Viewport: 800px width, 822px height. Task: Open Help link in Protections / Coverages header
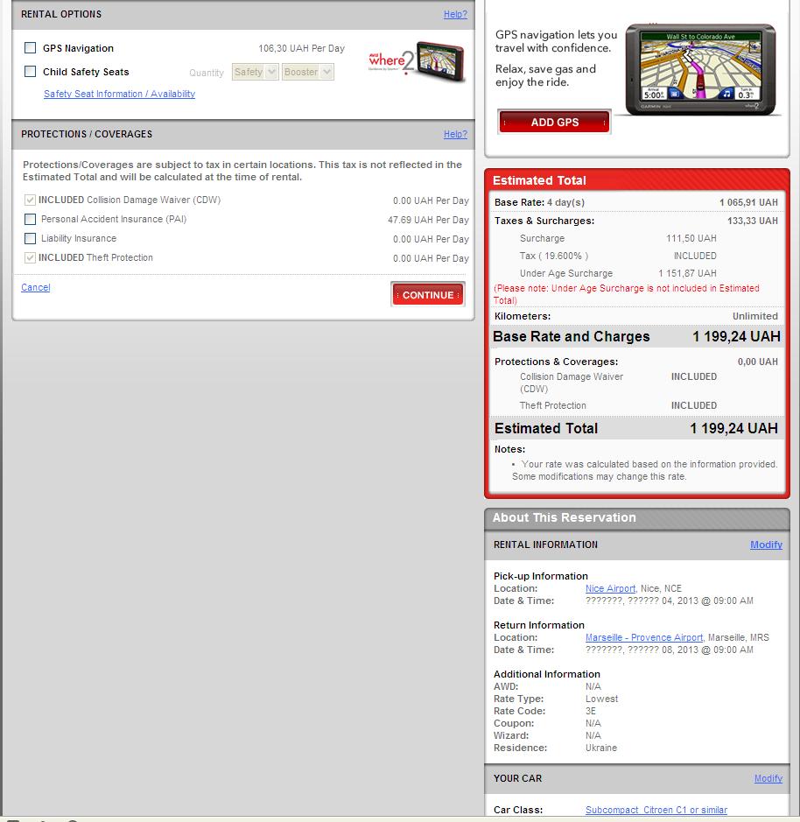click(x=455, y=135)
